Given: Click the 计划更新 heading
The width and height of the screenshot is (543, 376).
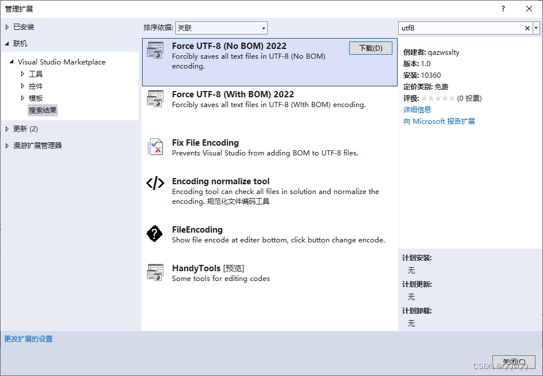Looking at the screenshot, I should coord(417,284).
